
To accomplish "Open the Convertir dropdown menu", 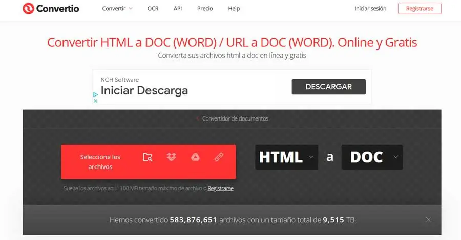I will tap(117, 9).
